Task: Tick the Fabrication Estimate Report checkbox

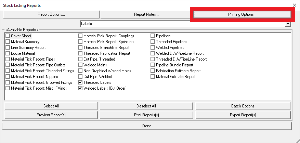Action: 153,71
